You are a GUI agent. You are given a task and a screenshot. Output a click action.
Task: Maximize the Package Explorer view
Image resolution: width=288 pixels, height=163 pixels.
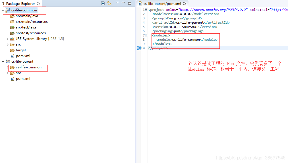click(x=130, y=3)
